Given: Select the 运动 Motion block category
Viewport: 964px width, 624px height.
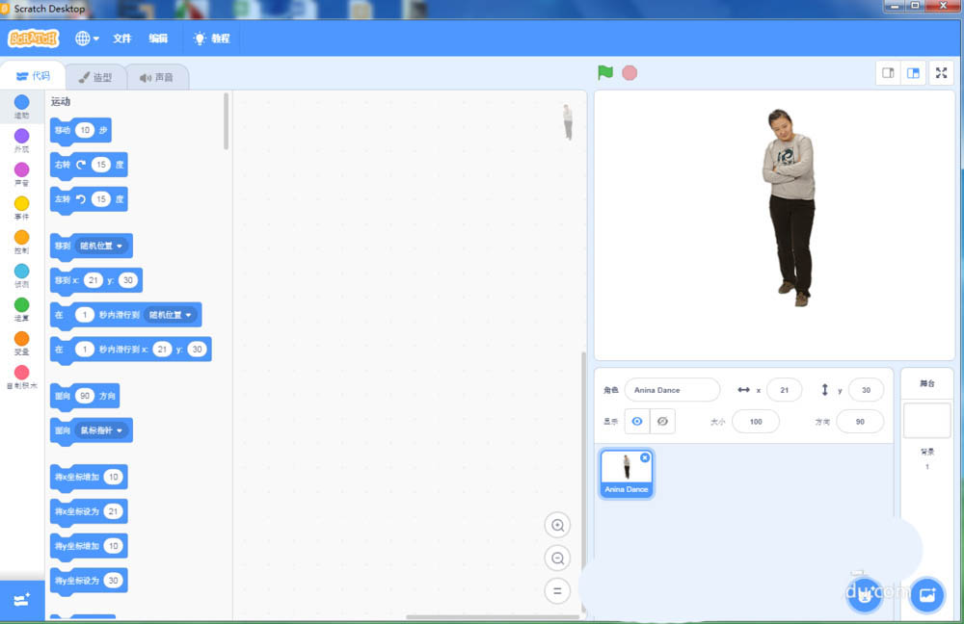Looking at the screenshot, I should click(21, 108).
